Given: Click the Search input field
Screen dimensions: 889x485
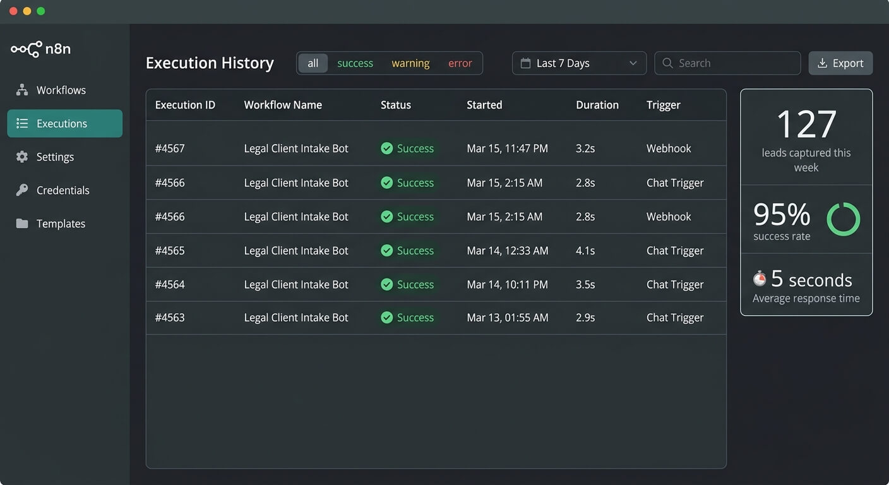Looking at the screenshot, I should tap(727, 63).
